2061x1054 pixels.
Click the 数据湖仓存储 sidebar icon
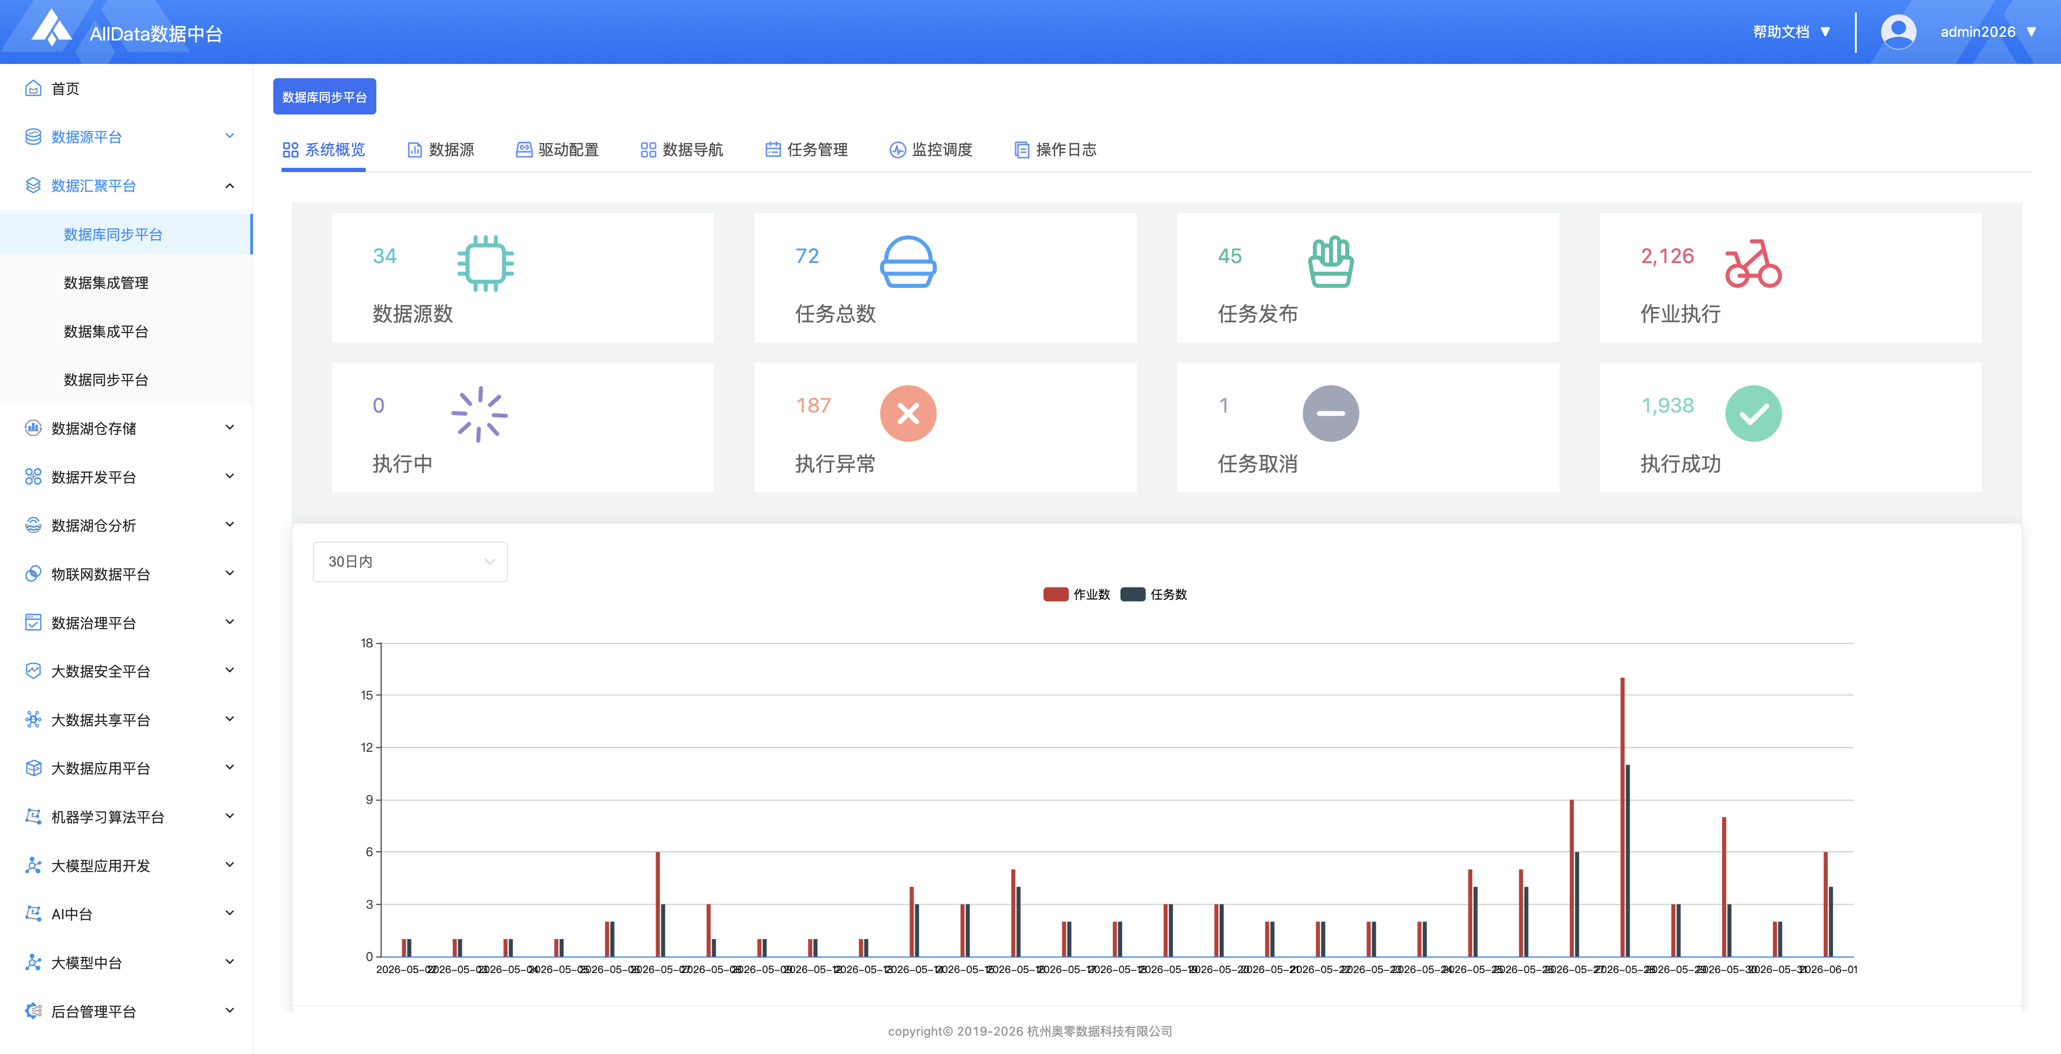[x=33, y=428]
